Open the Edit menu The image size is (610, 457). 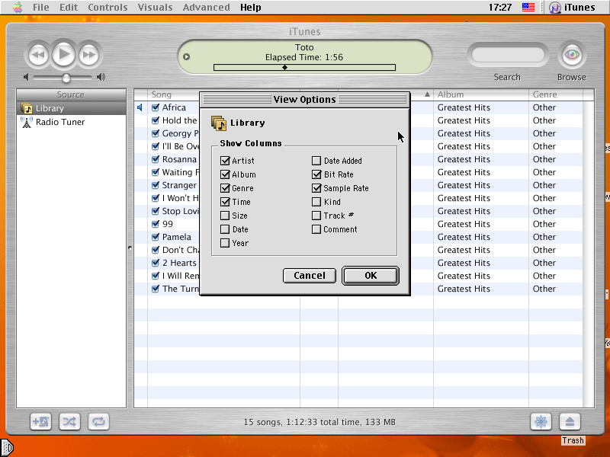coord(69,7)
